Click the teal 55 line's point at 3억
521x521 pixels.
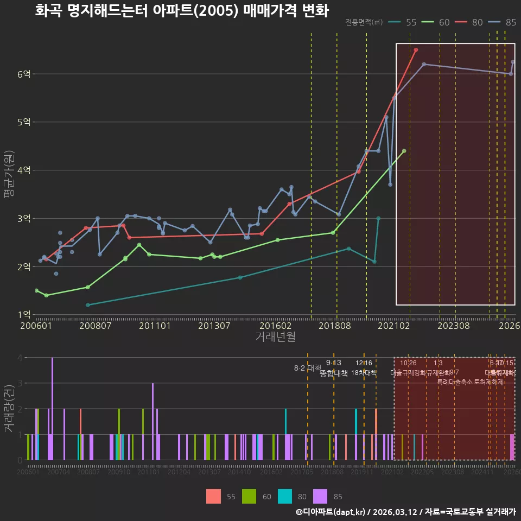pos(378,218)
